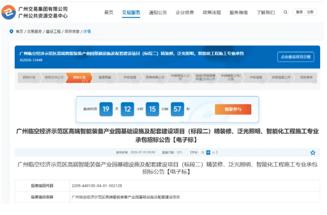Open the 通知公告 navigation menu
This screenshot has height=215, width=327.
tap(158, 13)
